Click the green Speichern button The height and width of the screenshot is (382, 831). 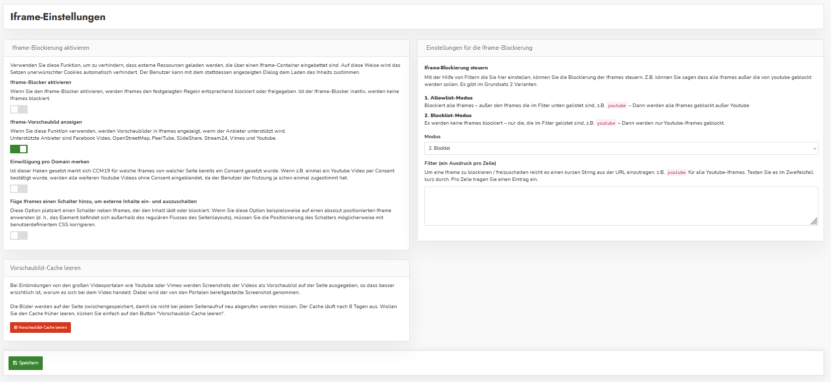pos(26,363)
